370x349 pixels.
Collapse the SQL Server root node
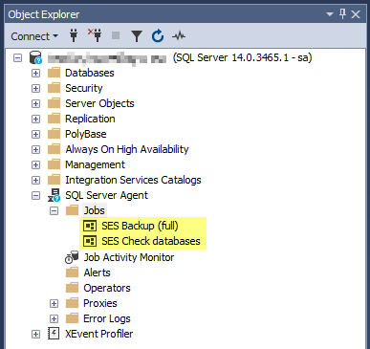click(x=18, y=58)
